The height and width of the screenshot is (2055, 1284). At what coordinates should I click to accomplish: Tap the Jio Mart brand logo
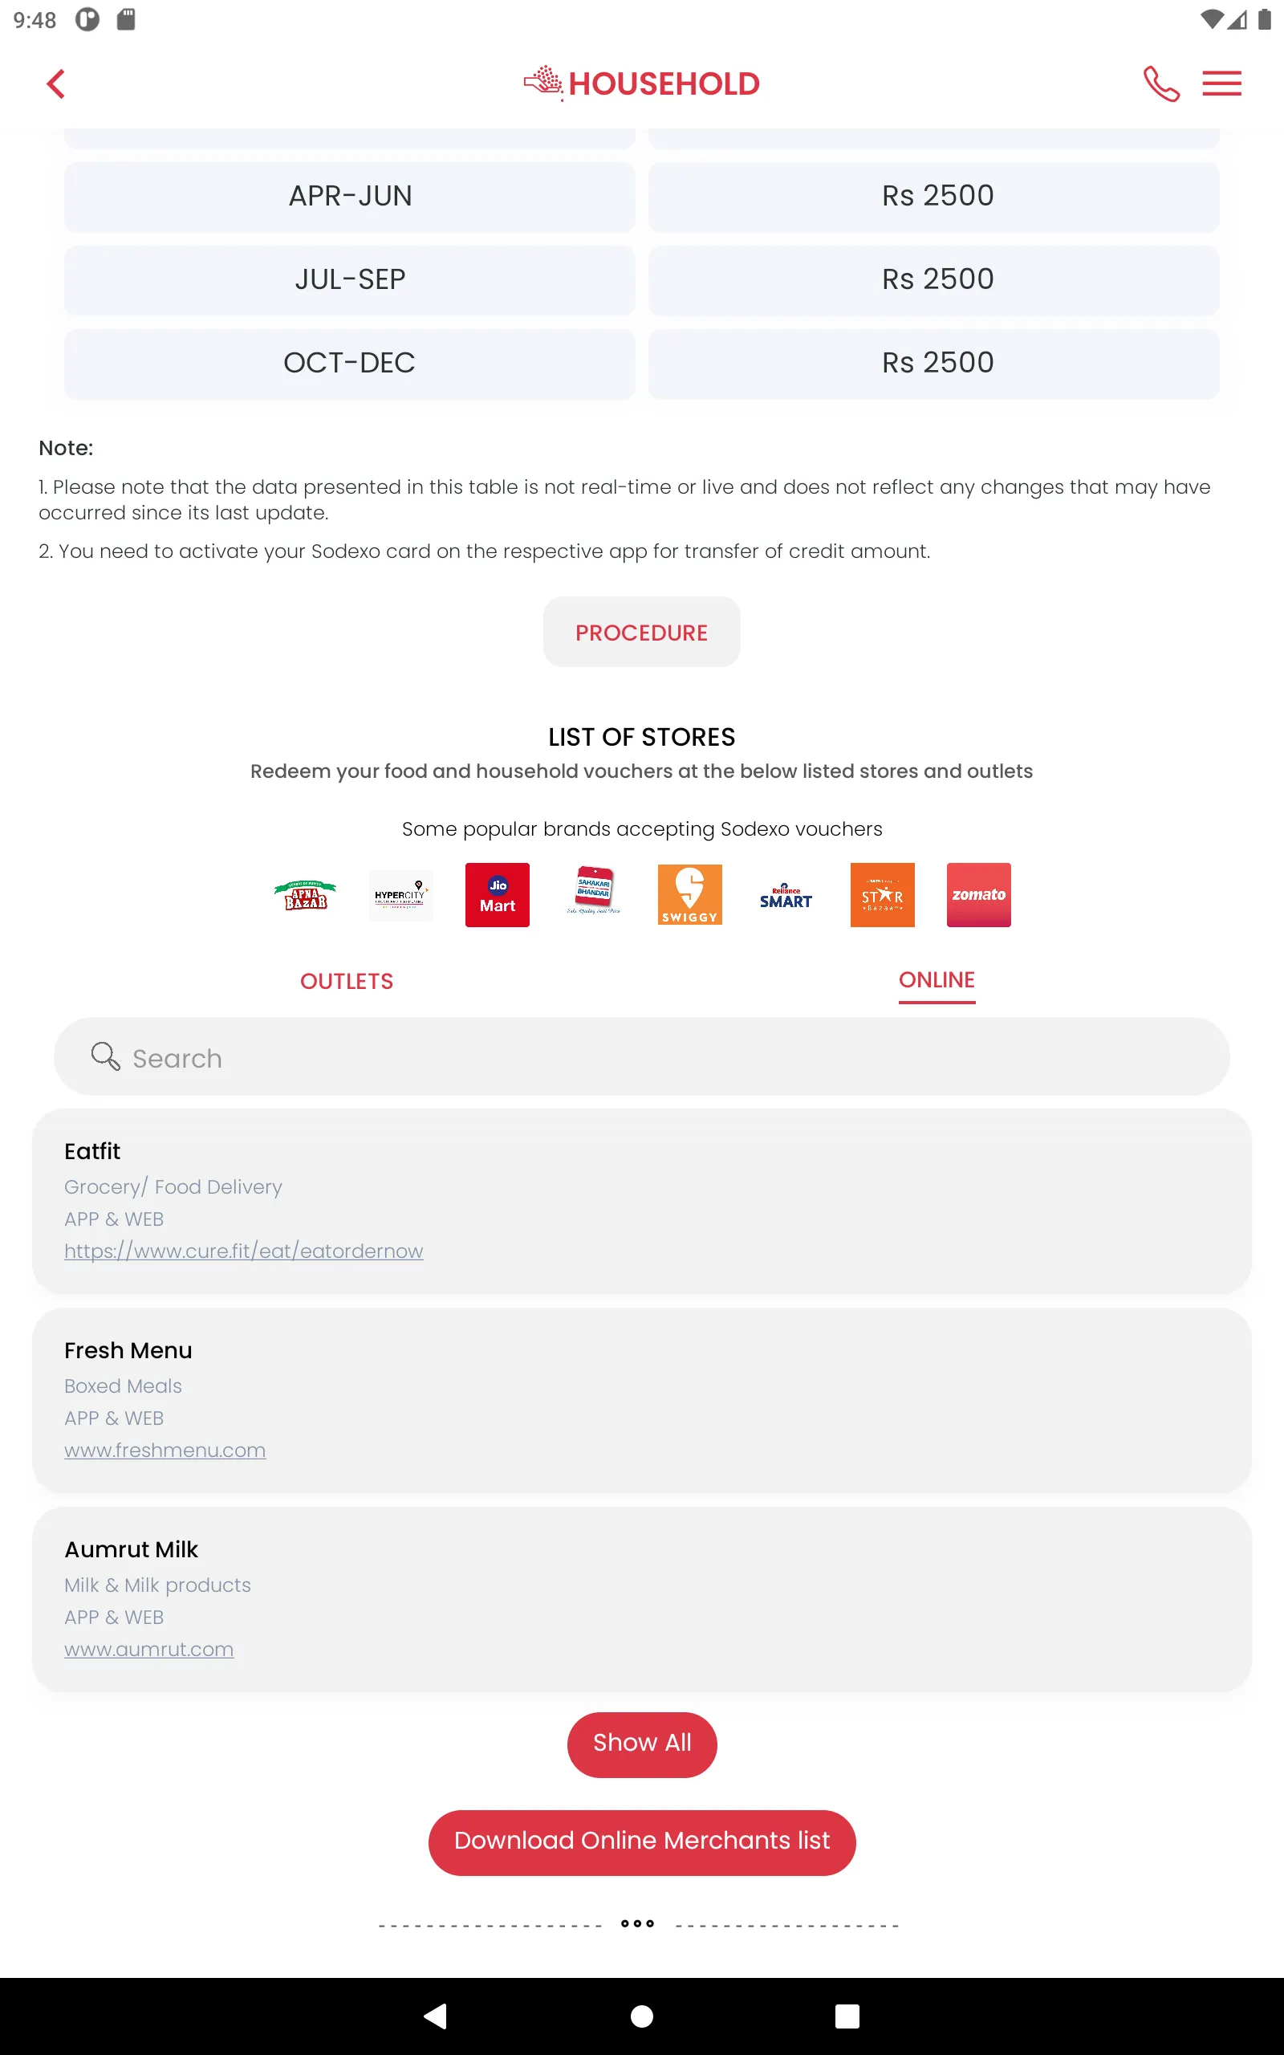pyautogui.click(x=498, y=895)
